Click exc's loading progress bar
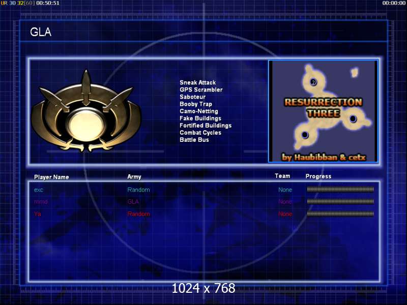The width and height of the screenshot is (407, 305). (340, 190)
